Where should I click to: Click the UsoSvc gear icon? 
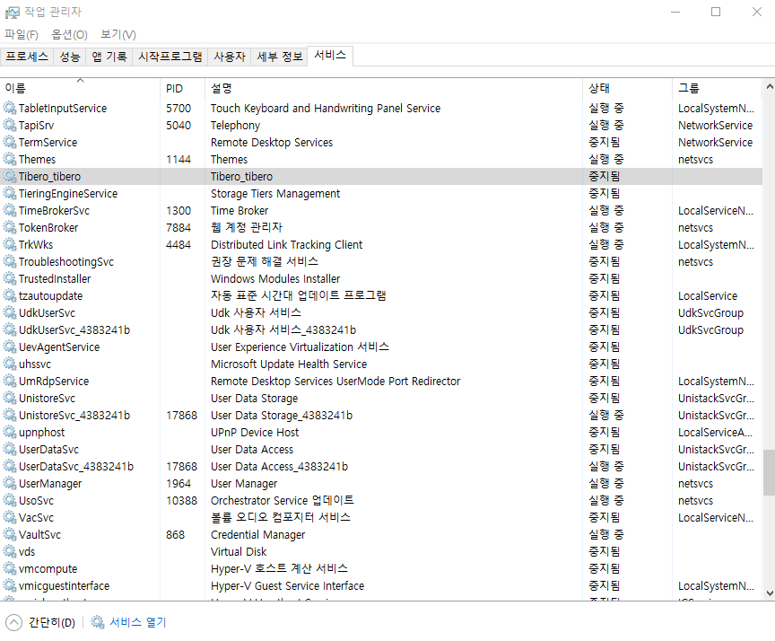point(10,501)
